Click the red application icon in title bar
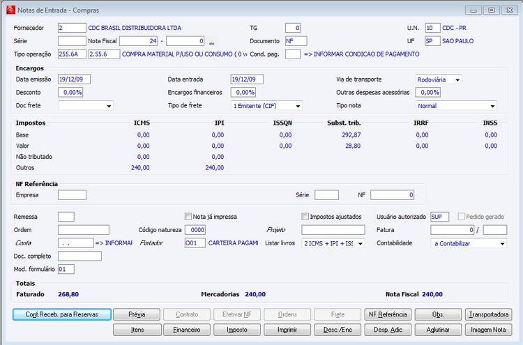Viewport: 523px width, 345px height. click(10, 10)
